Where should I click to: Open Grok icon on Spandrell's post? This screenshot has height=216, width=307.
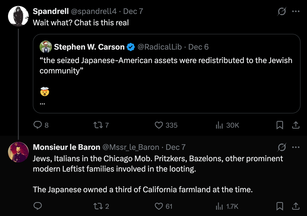point(282,12)
